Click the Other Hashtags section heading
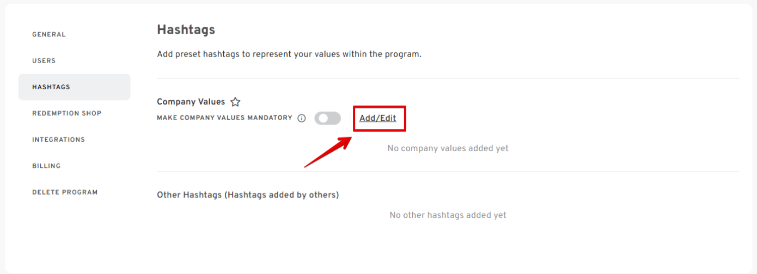The height and width of the screenshot is (274, 757). coord(248,195)
